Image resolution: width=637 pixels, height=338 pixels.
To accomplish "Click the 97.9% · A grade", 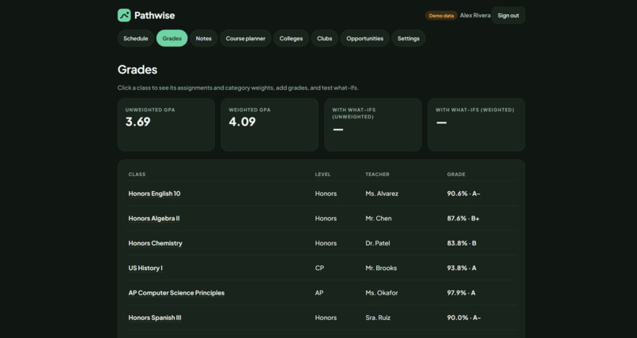I will (461, 292).
